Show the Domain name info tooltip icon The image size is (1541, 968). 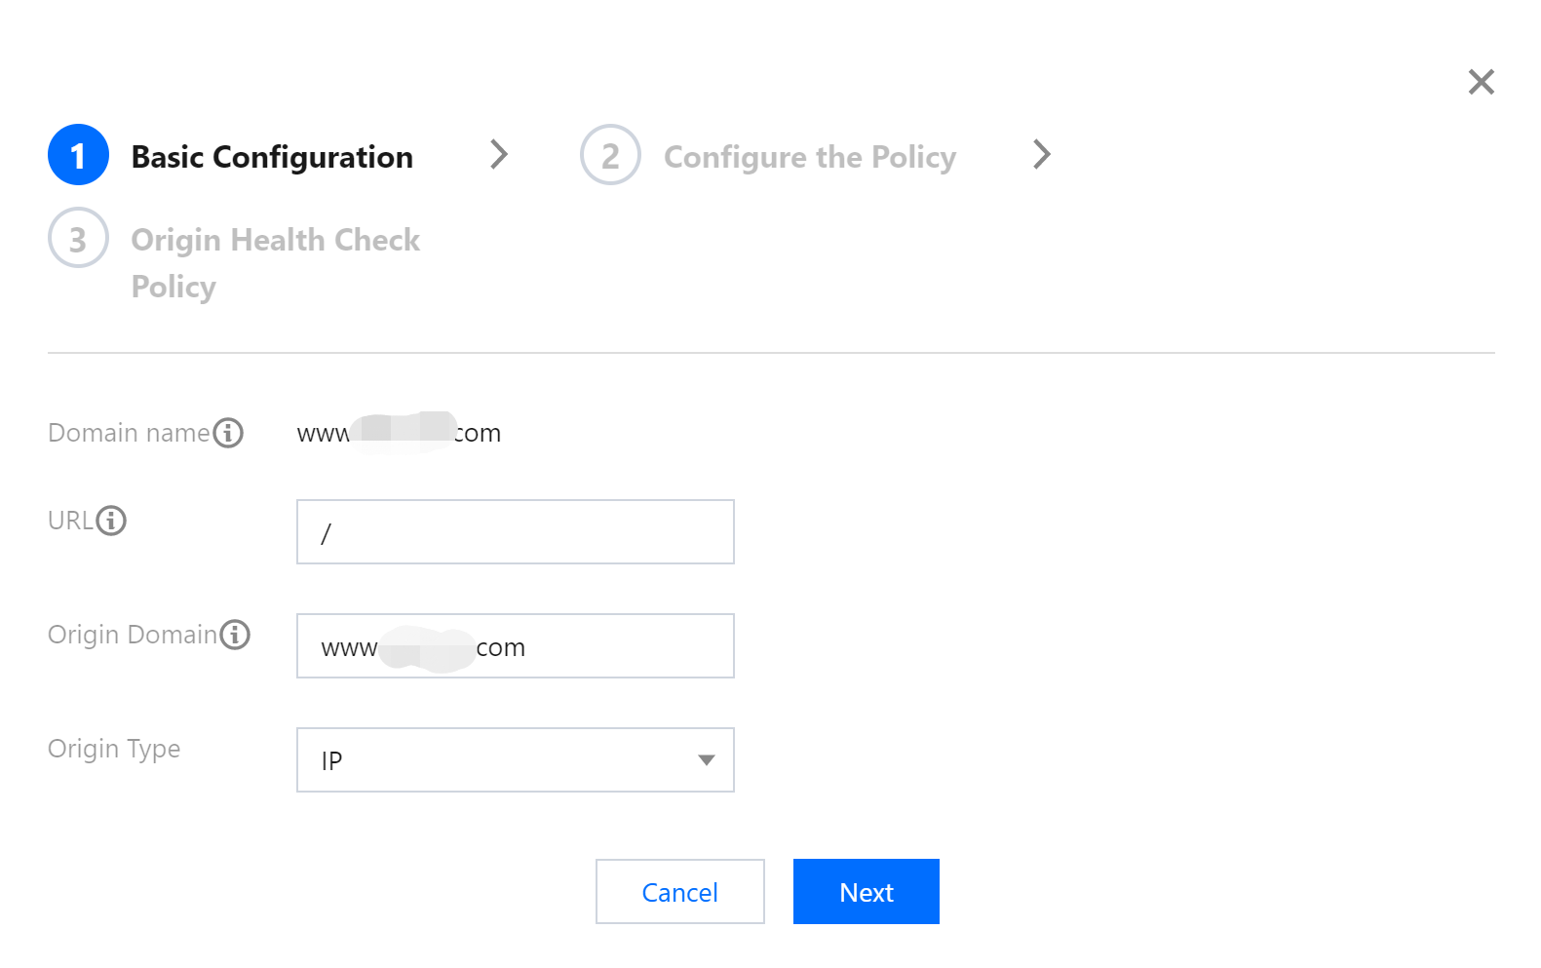pos(229,433)
